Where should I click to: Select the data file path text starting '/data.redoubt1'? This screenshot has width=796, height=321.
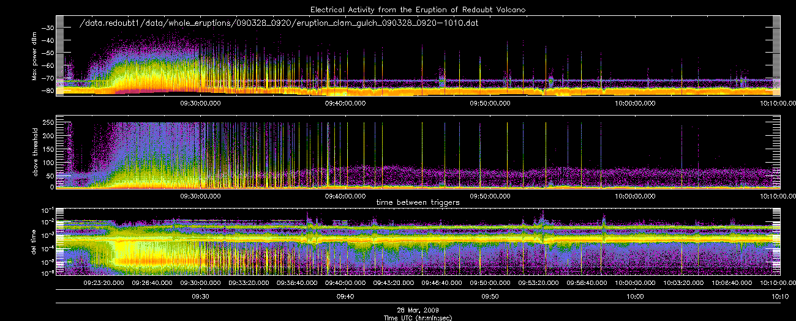pyautogui.click(x=279, y=23)
